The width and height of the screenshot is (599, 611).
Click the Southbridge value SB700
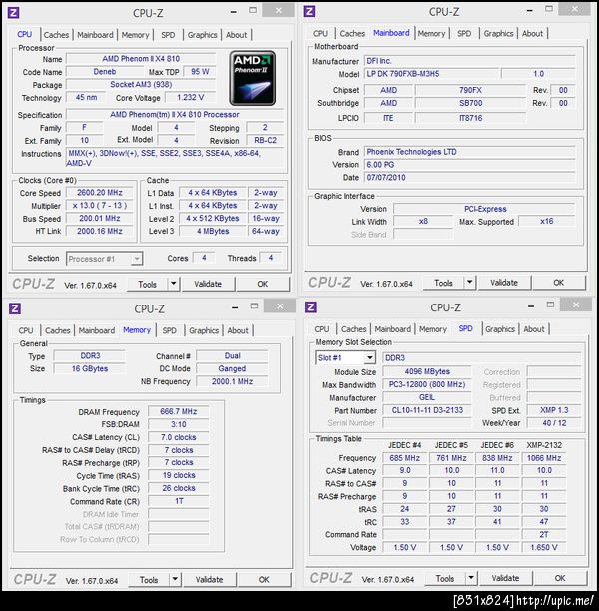click(x=471, y=103)
